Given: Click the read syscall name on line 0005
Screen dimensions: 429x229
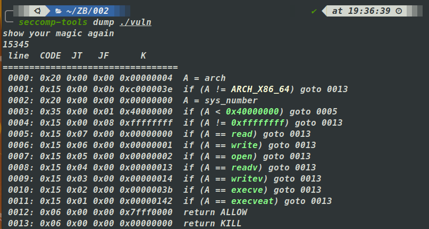Looking at the screenshot, I should [241, 134].
